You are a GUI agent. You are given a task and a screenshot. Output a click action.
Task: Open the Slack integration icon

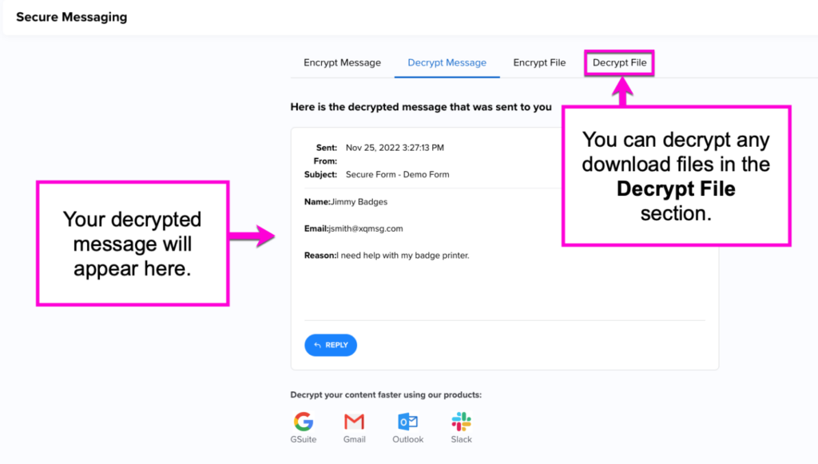click(x=461, y=422)
